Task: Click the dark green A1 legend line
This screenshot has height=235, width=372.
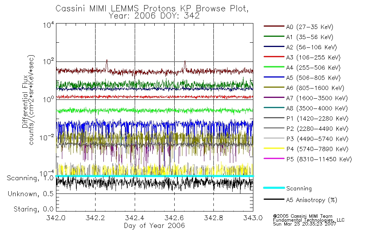Action: (x=274, y=36)
